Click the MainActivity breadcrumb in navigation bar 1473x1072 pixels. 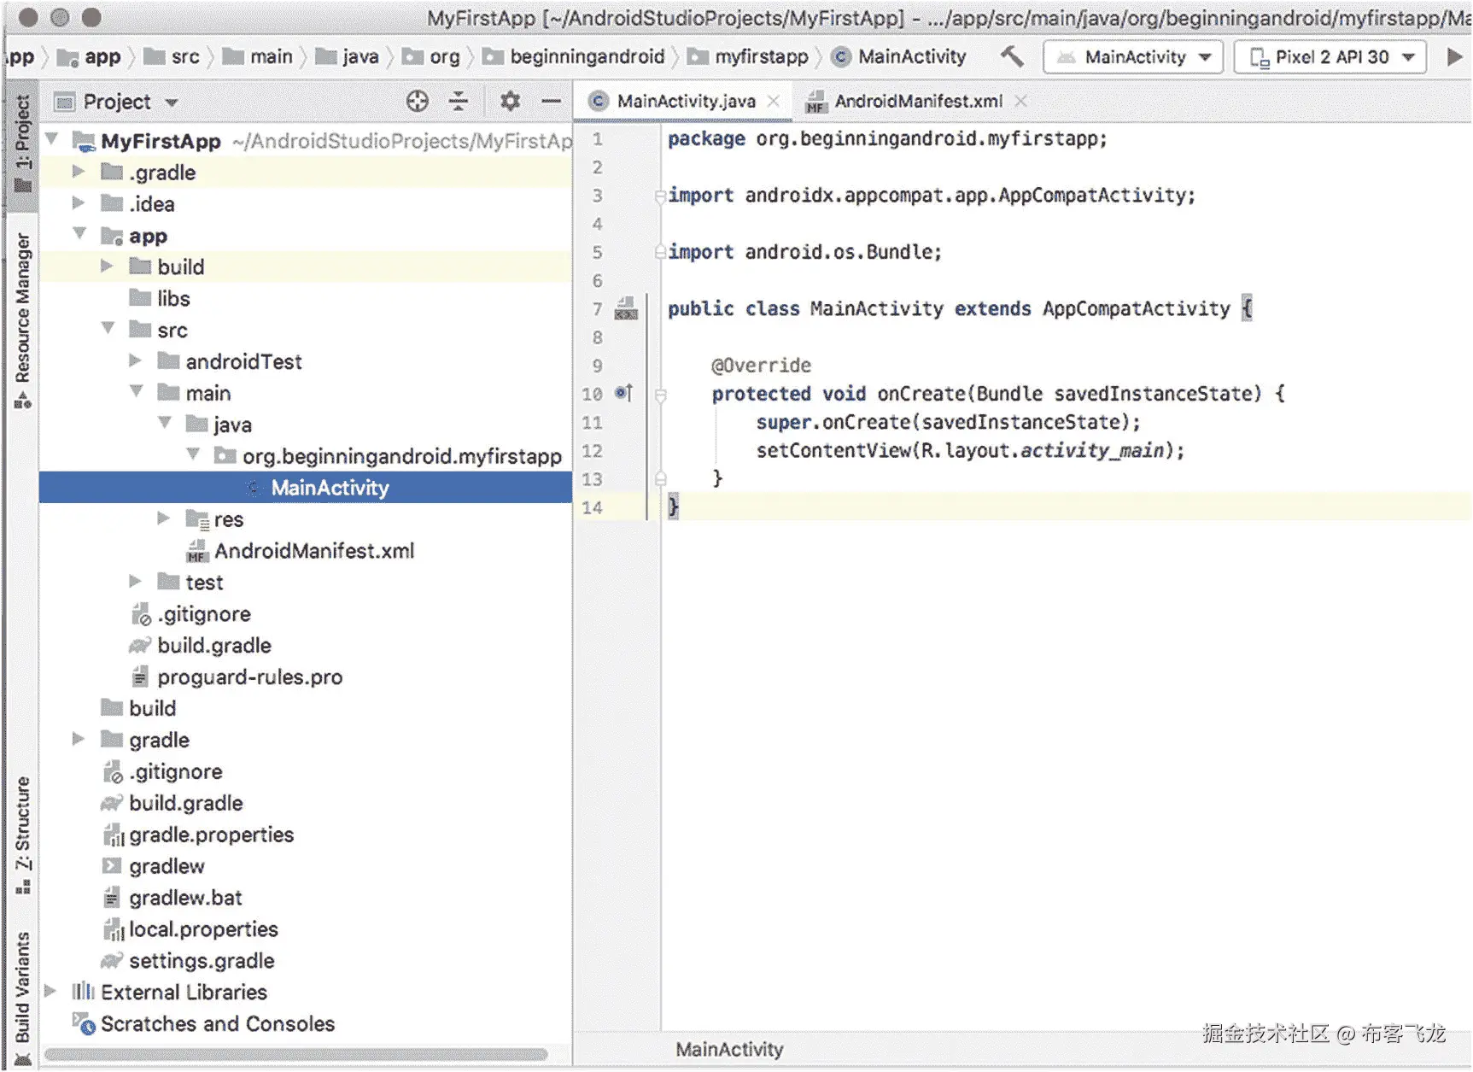899,57
